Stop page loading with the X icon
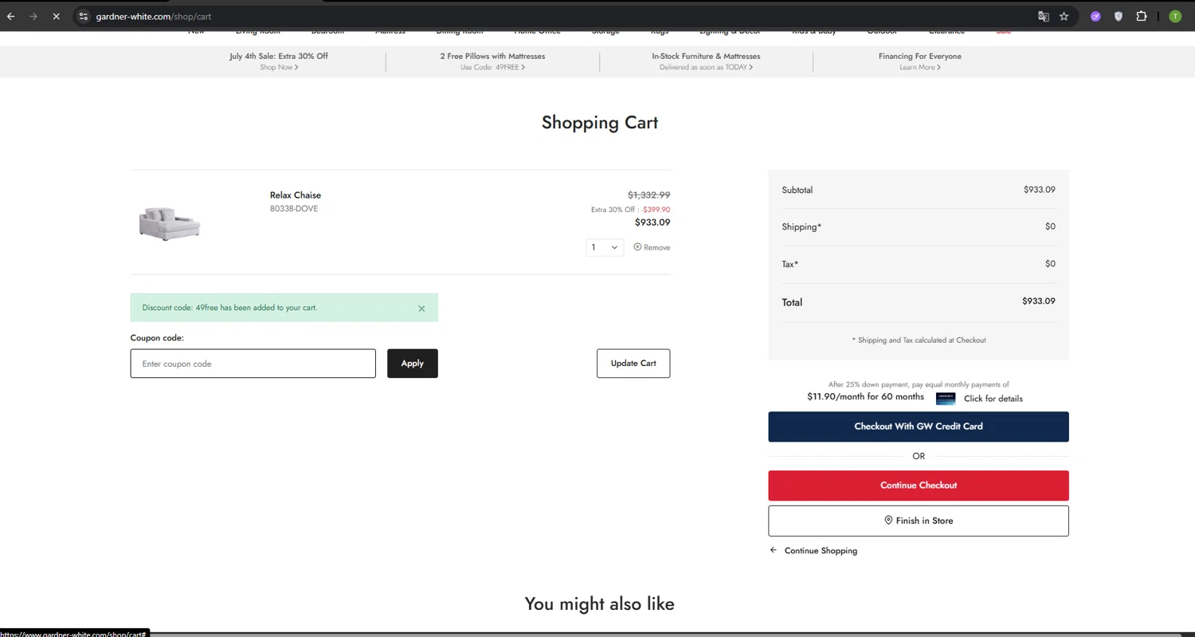1195x637 pixels. (56, 16)
